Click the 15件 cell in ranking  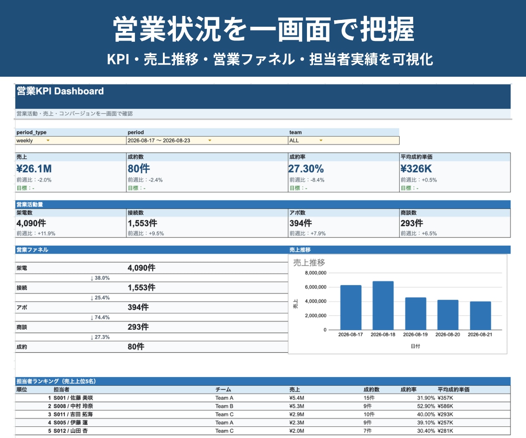(x=369, y=398)
